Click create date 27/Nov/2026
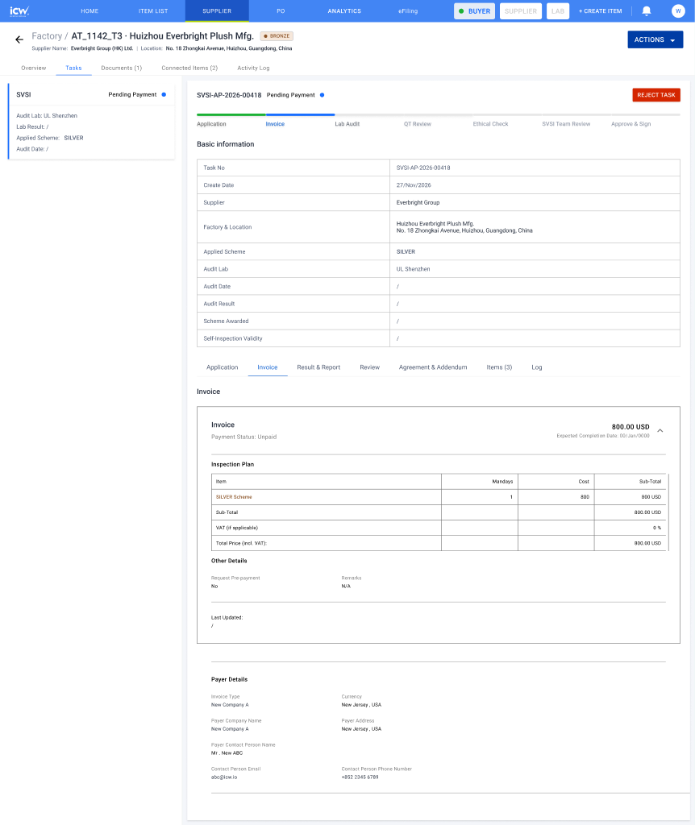Viewport: 695px width, 825px height. (414, 185)
